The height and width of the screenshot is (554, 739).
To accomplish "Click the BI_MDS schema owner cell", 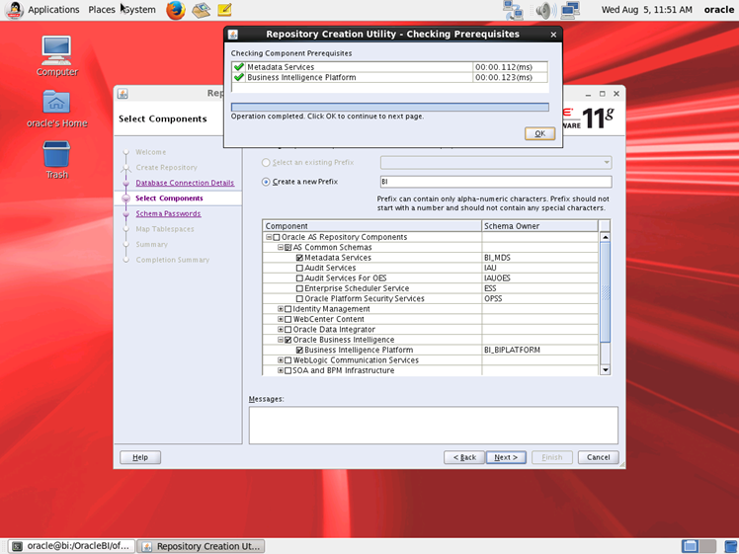I will click(x=539, y=258).
